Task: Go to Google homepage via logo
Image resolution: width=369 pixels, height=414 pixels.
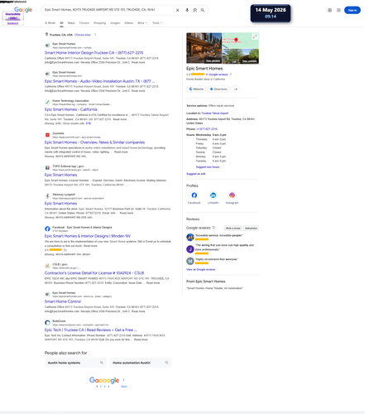Action: [23, 10]
